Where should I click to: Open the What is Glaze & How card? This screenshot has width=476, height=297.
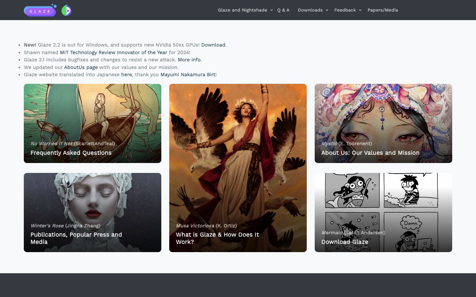tap(238, 168)
